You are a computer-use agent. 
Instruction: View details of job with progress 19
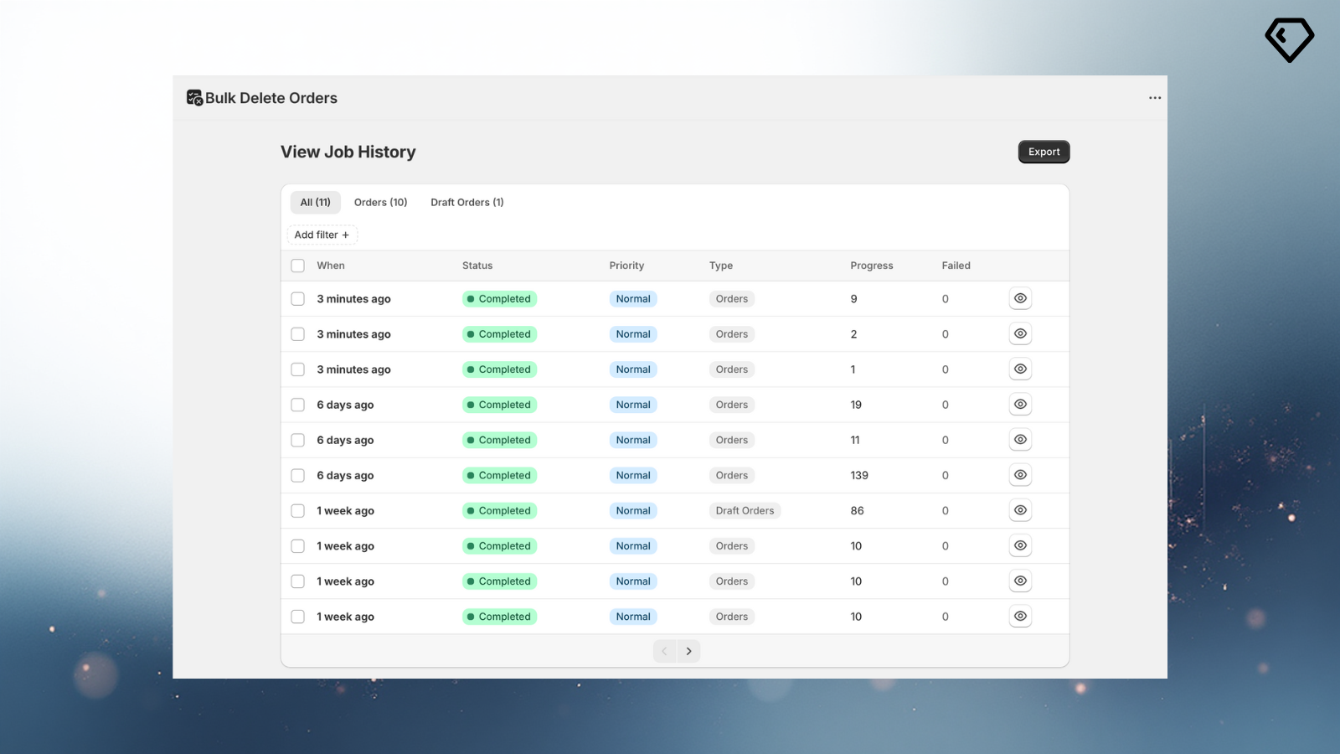(1020, 405)
